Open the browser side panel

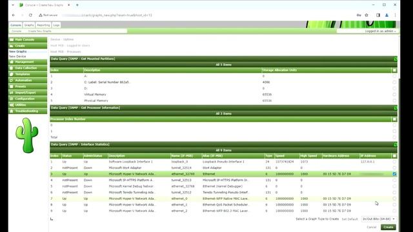[378, 15]
